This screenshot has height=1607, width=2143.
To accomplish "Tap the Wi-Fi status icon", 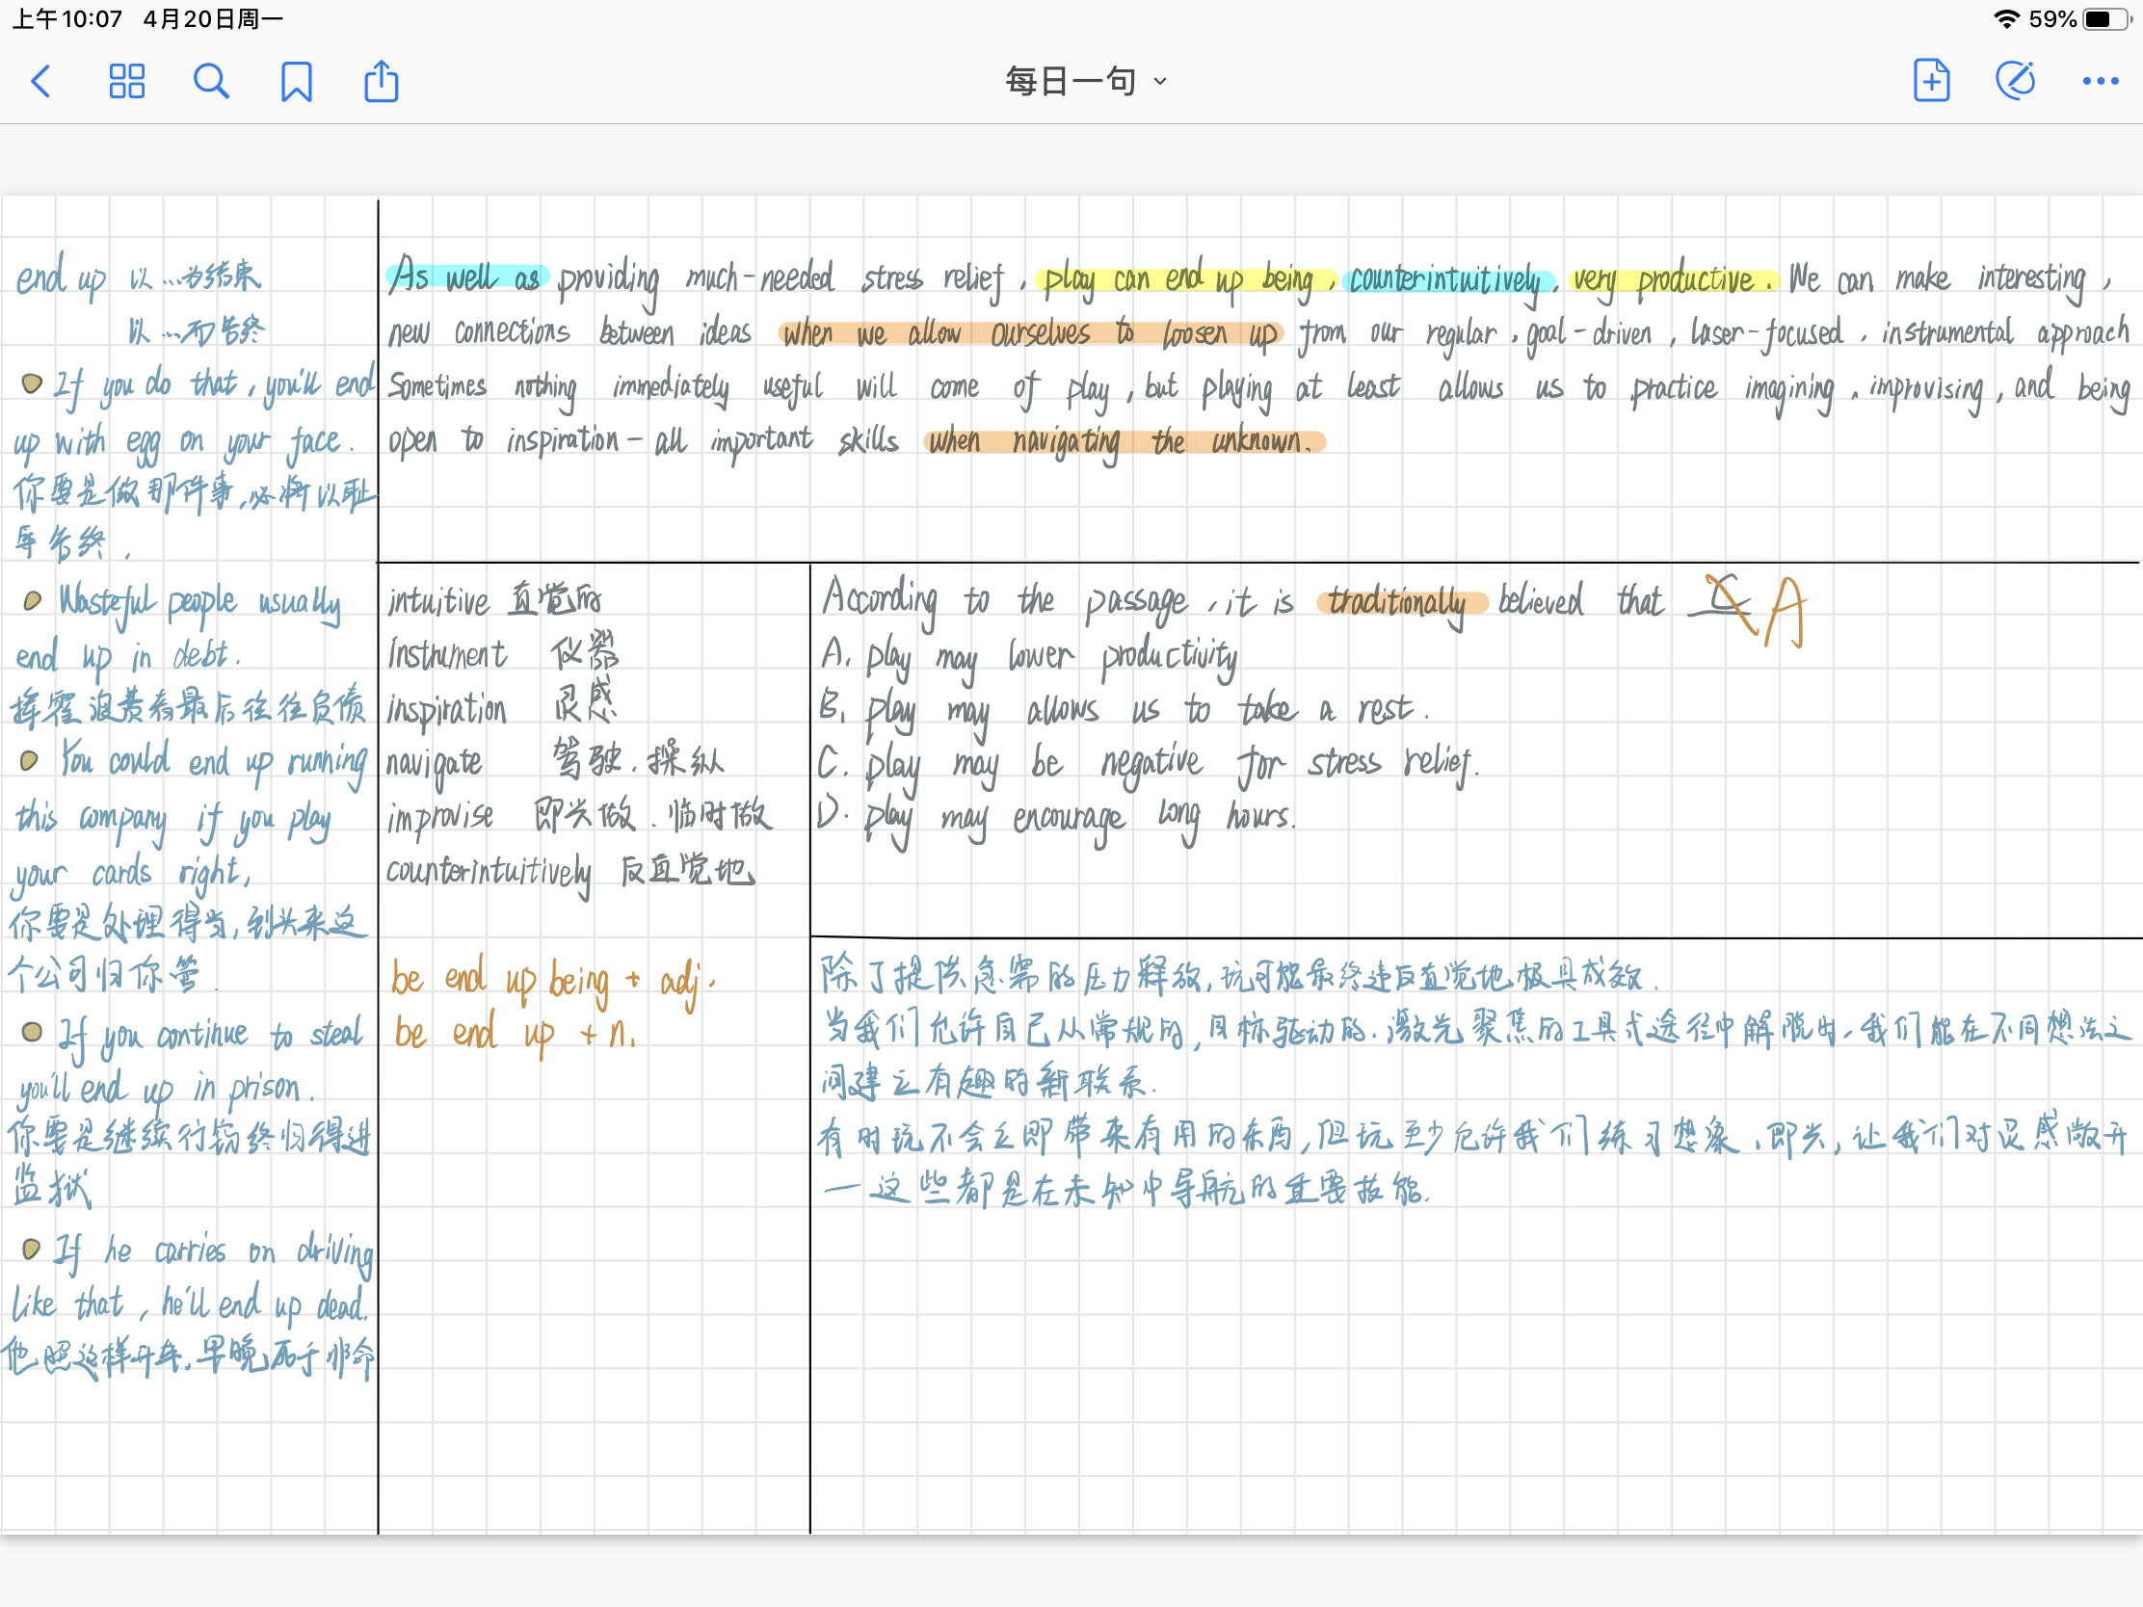I will point(2007,18).
